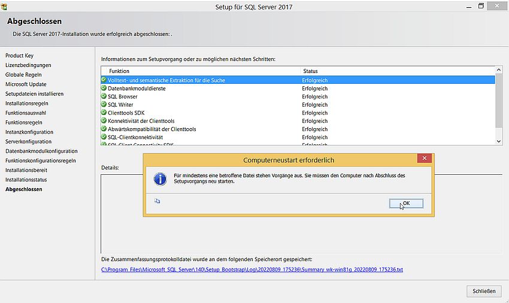Click green check icon beside Konnektivität der Clienttools
Screen dimensions: 509x303
[x=104, y=120]
